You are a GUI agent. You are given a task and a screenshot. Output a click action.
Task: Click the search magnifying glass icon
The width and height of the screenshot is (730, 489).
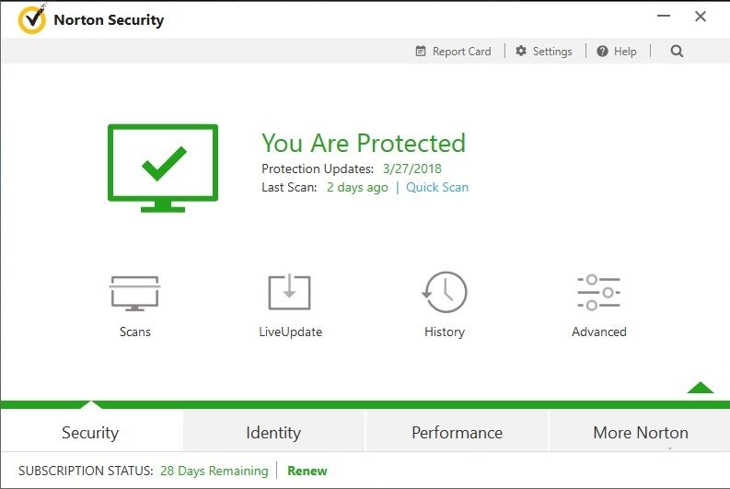click(x=677, y=51)
